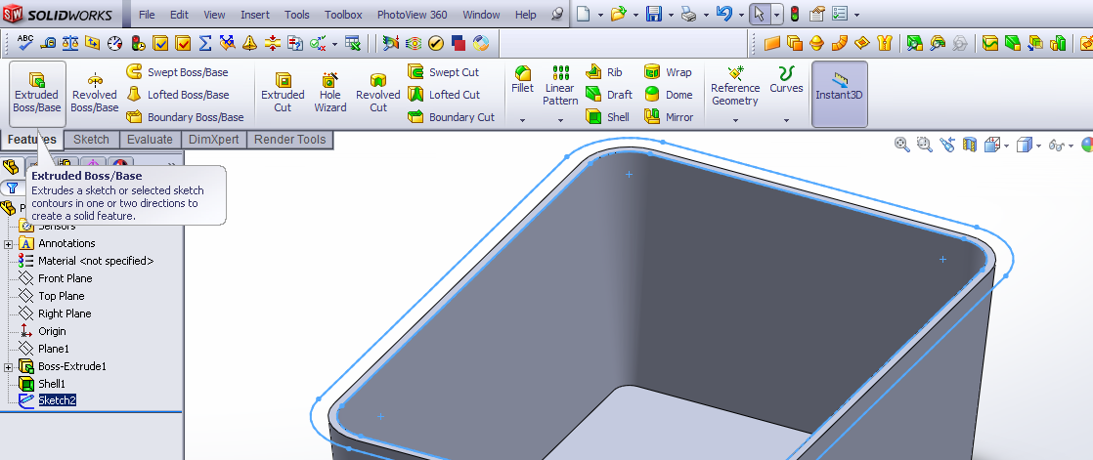
Task: Open the Linear Pattern dropdown arrow
Action: [x=560, y=121]
